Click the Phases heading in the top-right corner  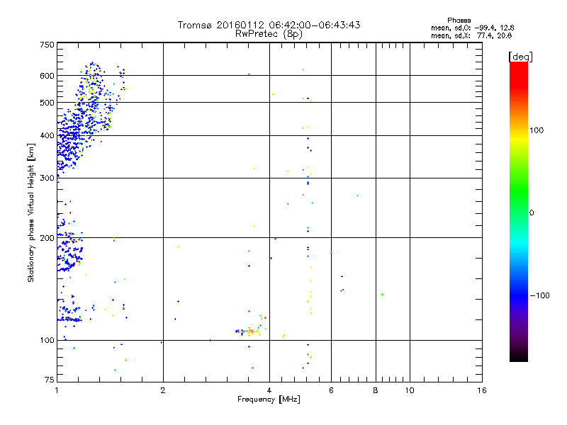pyautogui.click(x=459, y=21)
